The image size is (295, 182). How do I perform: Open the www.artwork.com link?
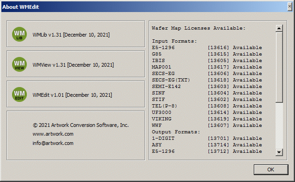coord(53,134)
